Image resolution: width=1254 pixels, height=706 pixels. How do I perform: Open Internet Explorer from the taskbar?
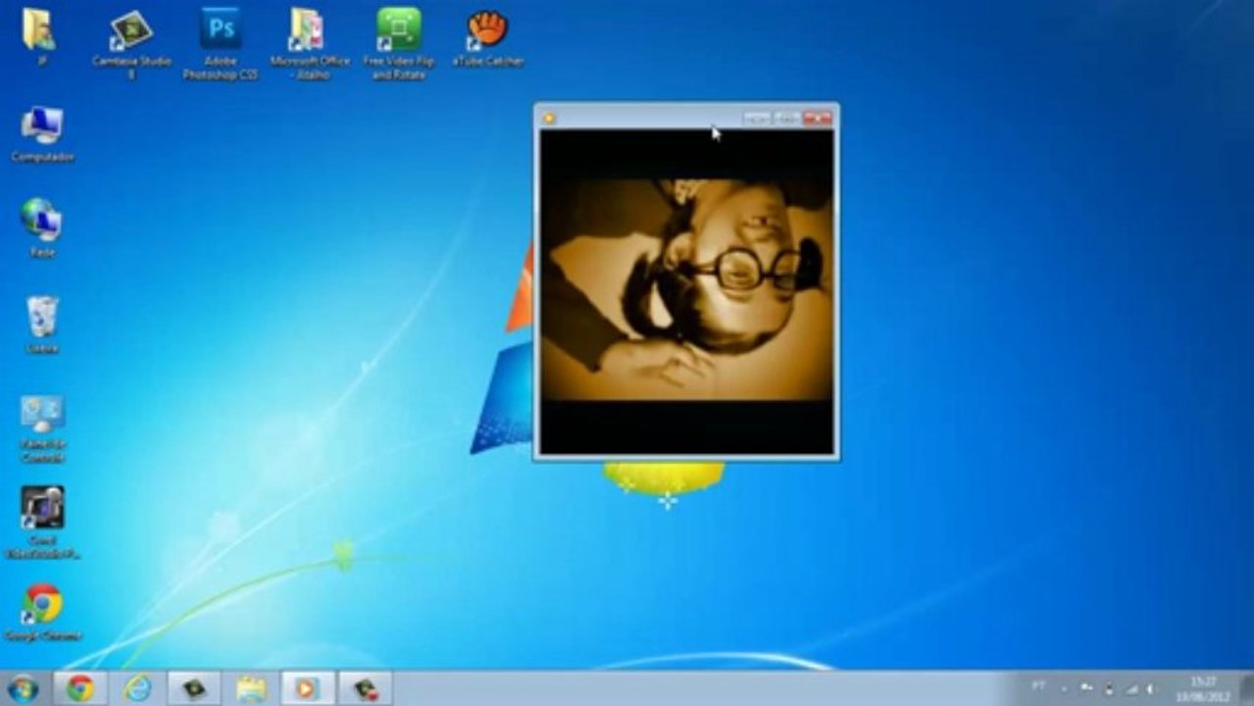click(x=137, y=688)
